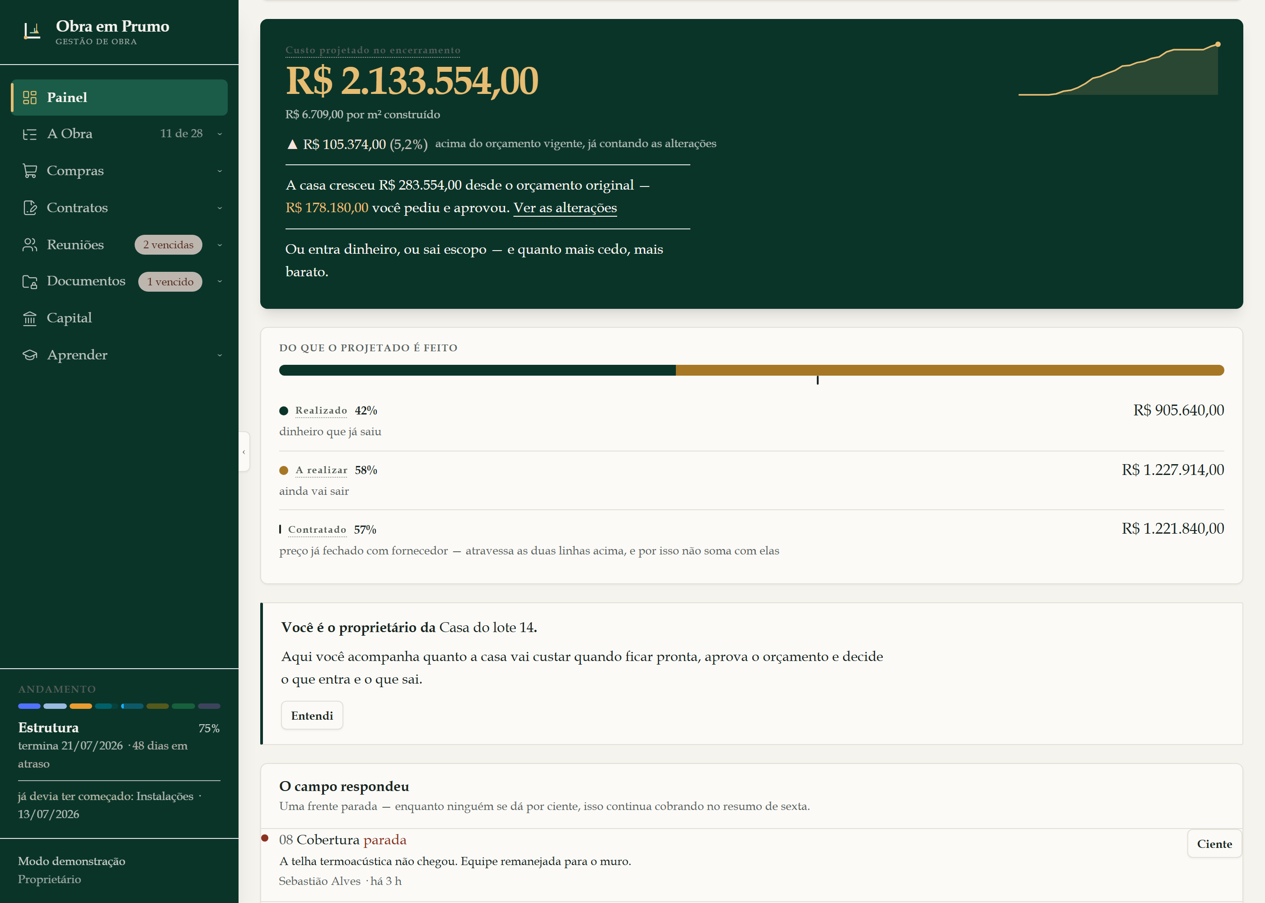Click the orange segment in Andamento progress

pyautogui.click(x=81, y=706)
